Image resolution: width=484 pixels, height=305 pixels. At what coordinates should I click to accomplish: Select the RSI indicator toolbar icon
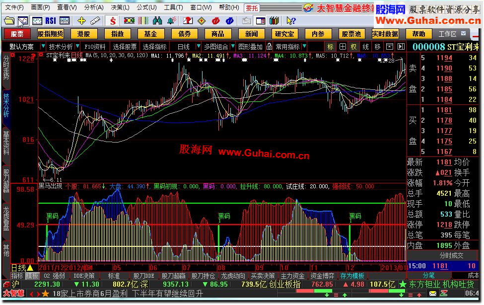pos(51,21)
